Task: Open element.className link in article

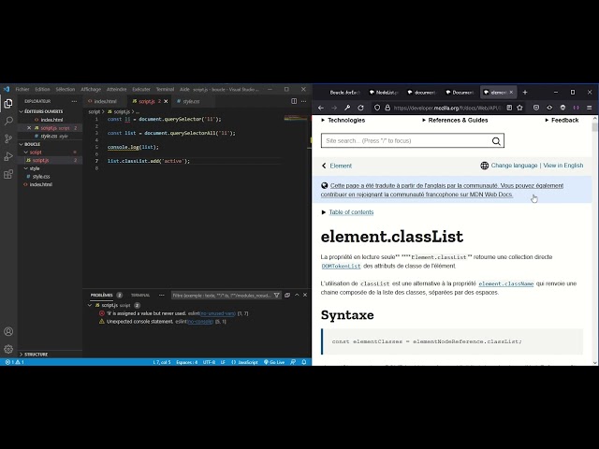Action: [x=505, y=283]
